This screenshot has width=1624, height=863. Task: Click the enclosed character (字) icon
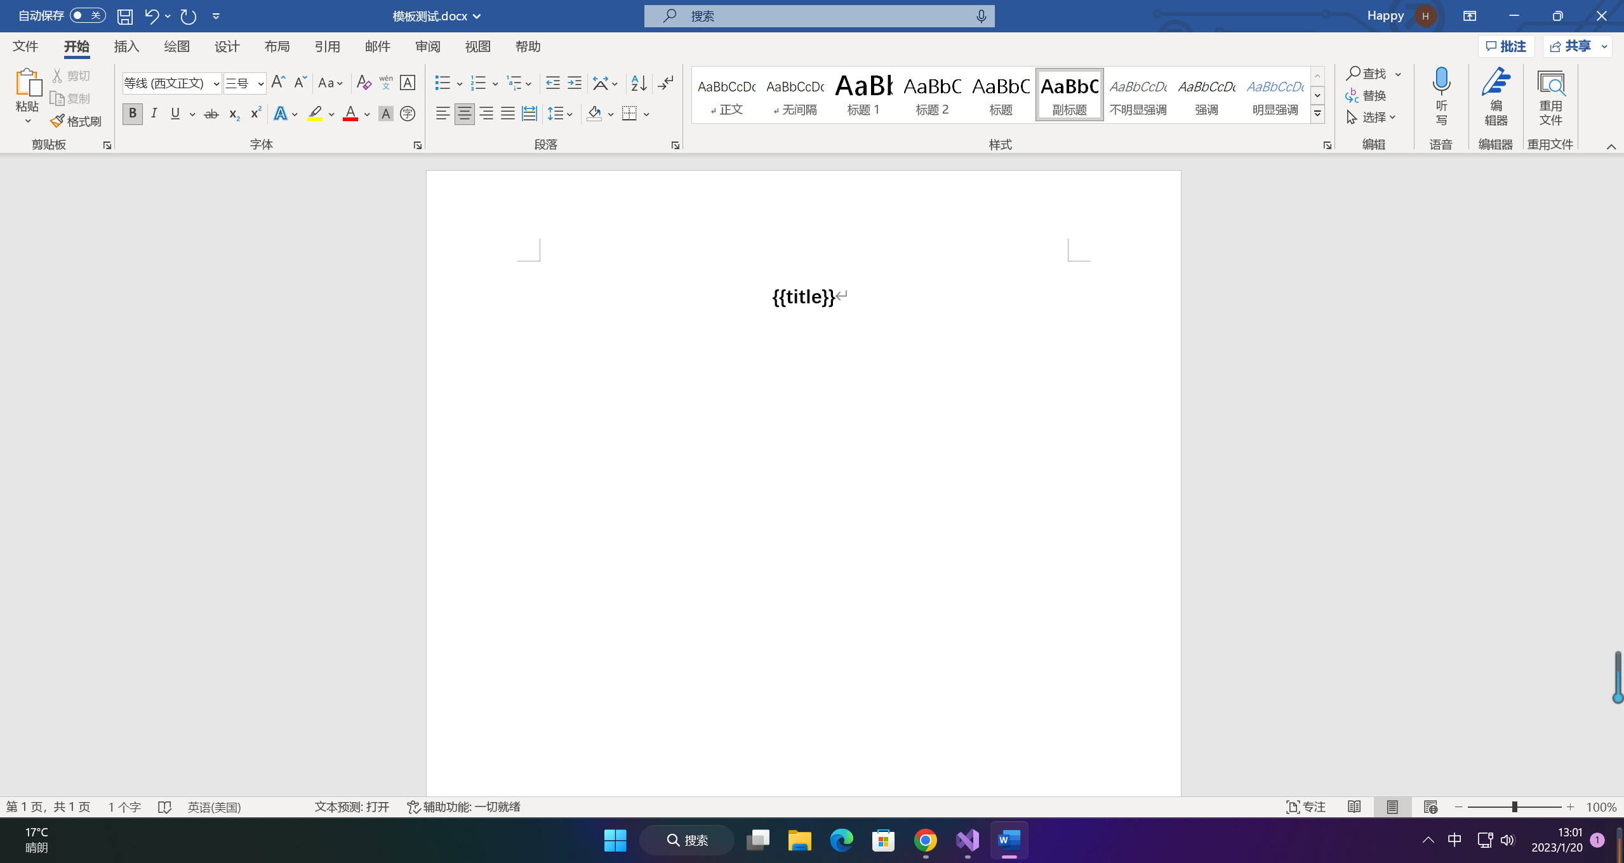[408, 114]
